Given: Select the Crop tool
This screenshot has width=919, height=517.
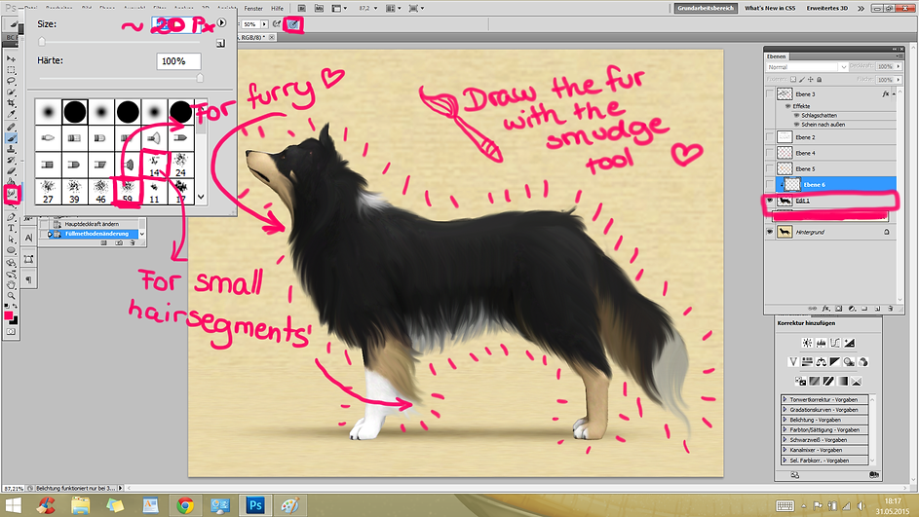Looking at the screenshot, I should 11,103.
